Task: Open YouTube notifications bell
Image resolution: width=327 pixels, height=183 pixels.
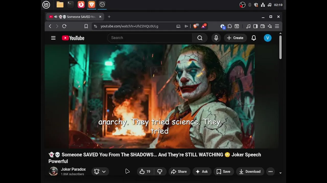Action: [x=254, y=38]
